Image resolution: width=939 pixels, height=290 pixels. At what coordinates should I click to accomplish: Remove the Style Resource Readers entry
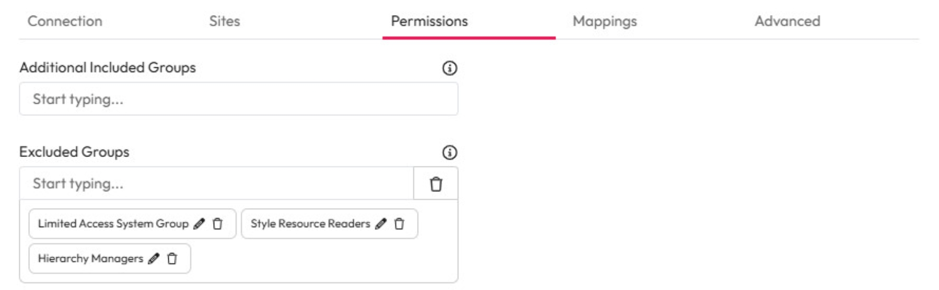pyautogui.click(x=400, y=224)
